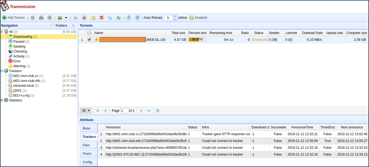The image size is (369, 167).
Task: Increase Auto Reload interval with up arrow
Action: click(x=175, y=16)
